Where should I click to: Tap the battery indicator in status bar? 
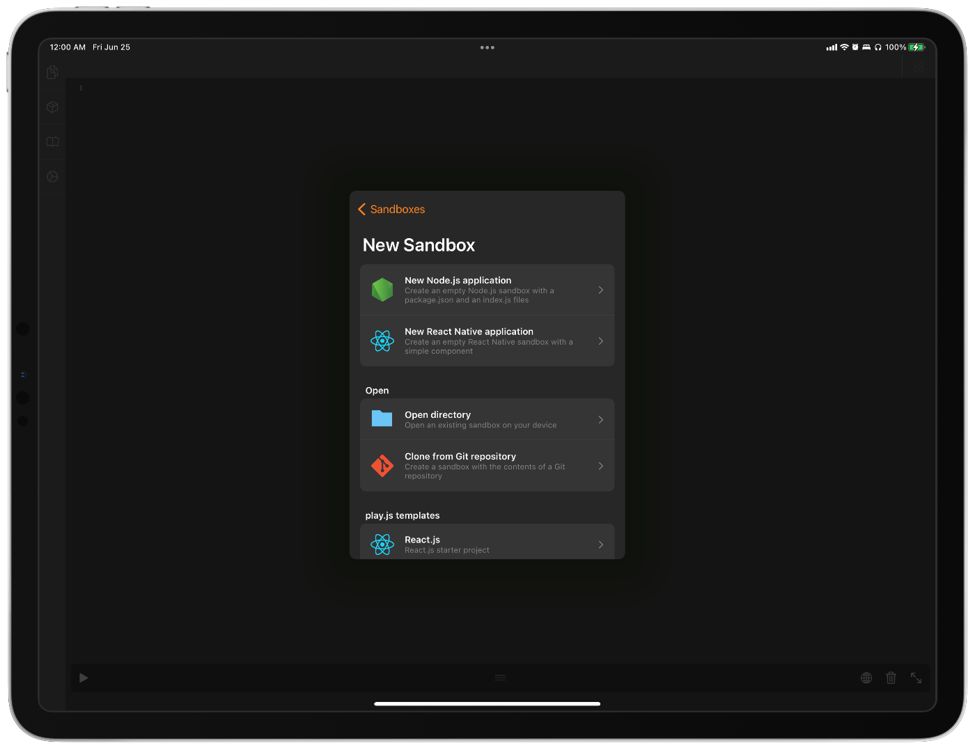pyautogui.click(x=916, y=47)
